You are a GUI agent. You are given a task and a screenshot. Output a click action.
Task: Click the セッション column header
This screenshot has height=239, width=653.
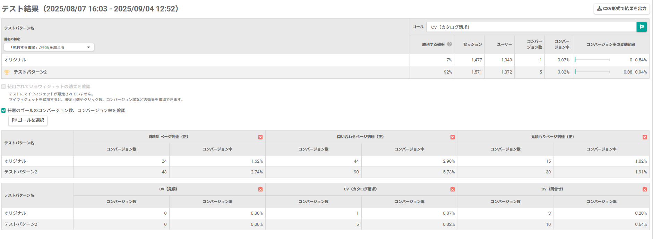pos(472,44)
